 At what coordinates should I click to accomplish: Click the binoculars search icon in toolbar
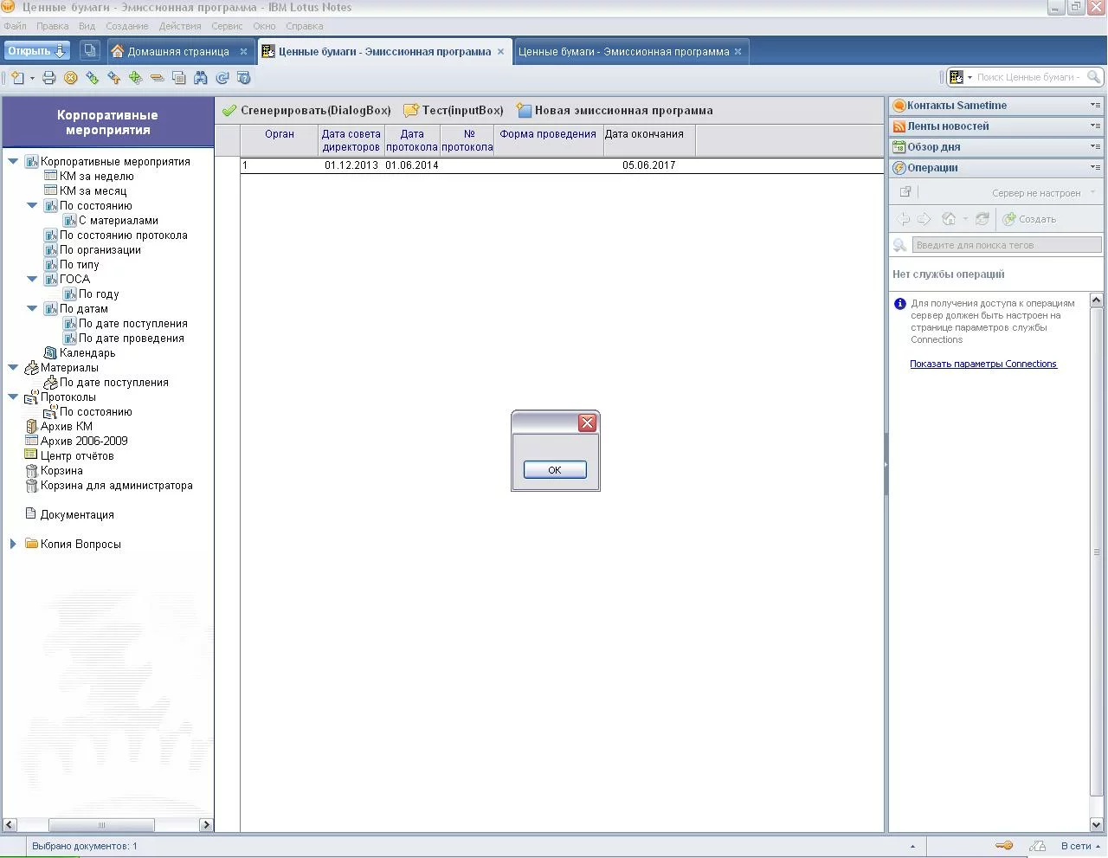(201, 78)
